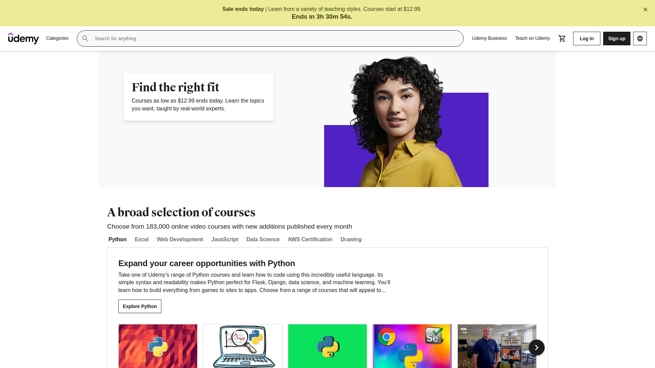Open the language selector globe icon
The image size is (655, 368).
(640, 39)
